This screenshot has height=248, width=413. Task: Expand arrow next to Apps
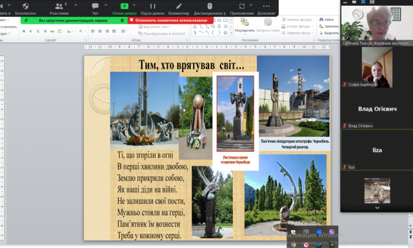point(251,5)
